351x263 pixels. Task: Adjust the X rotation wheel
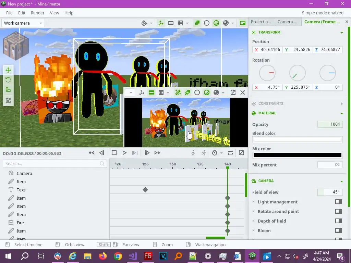267,73
